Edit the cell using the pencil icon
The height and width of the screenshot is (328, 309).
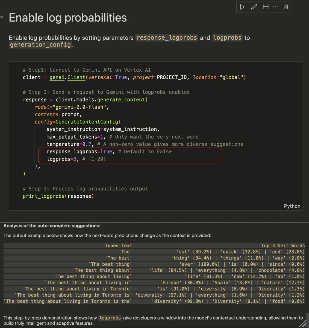254,7
